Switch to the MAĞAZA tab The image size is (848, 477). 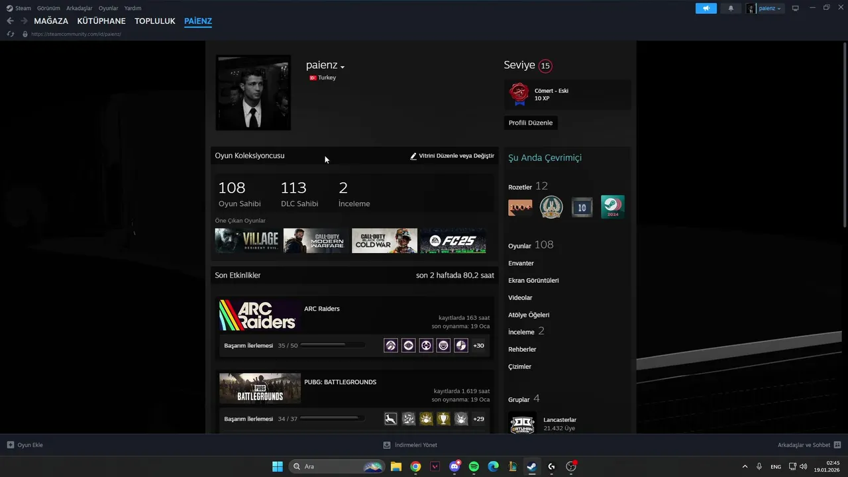click(51, 21)
